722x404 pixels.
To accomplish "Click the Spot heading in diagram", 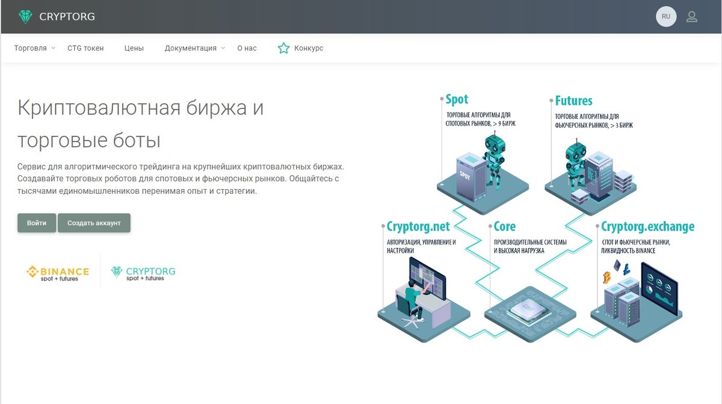I will click(457, 99).
